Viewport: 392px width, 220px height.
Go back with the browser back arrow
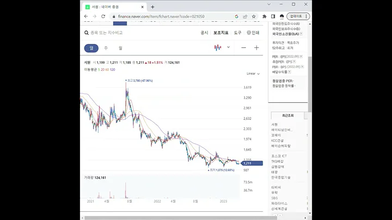tap(86, 16)
